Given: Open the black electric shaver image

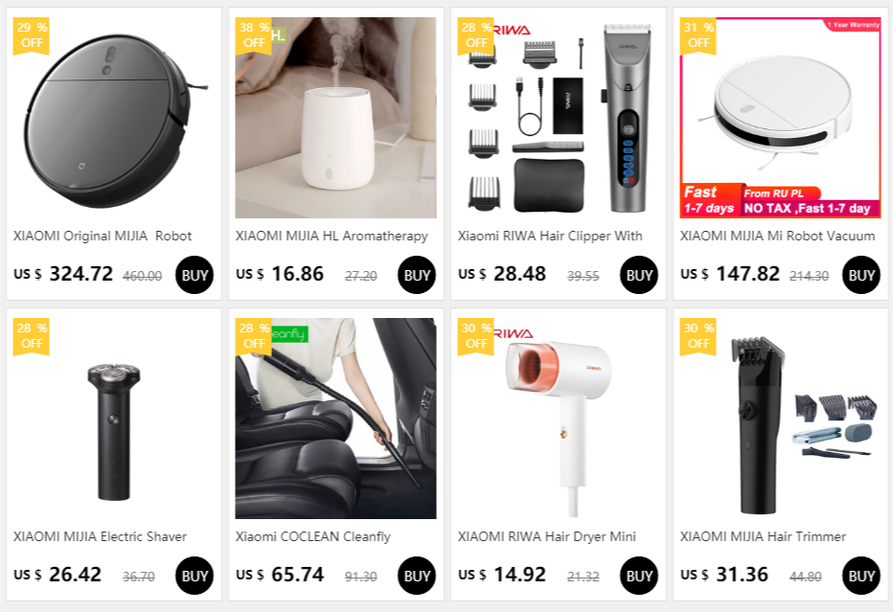Looking at the screenshot, I should 113,419.
